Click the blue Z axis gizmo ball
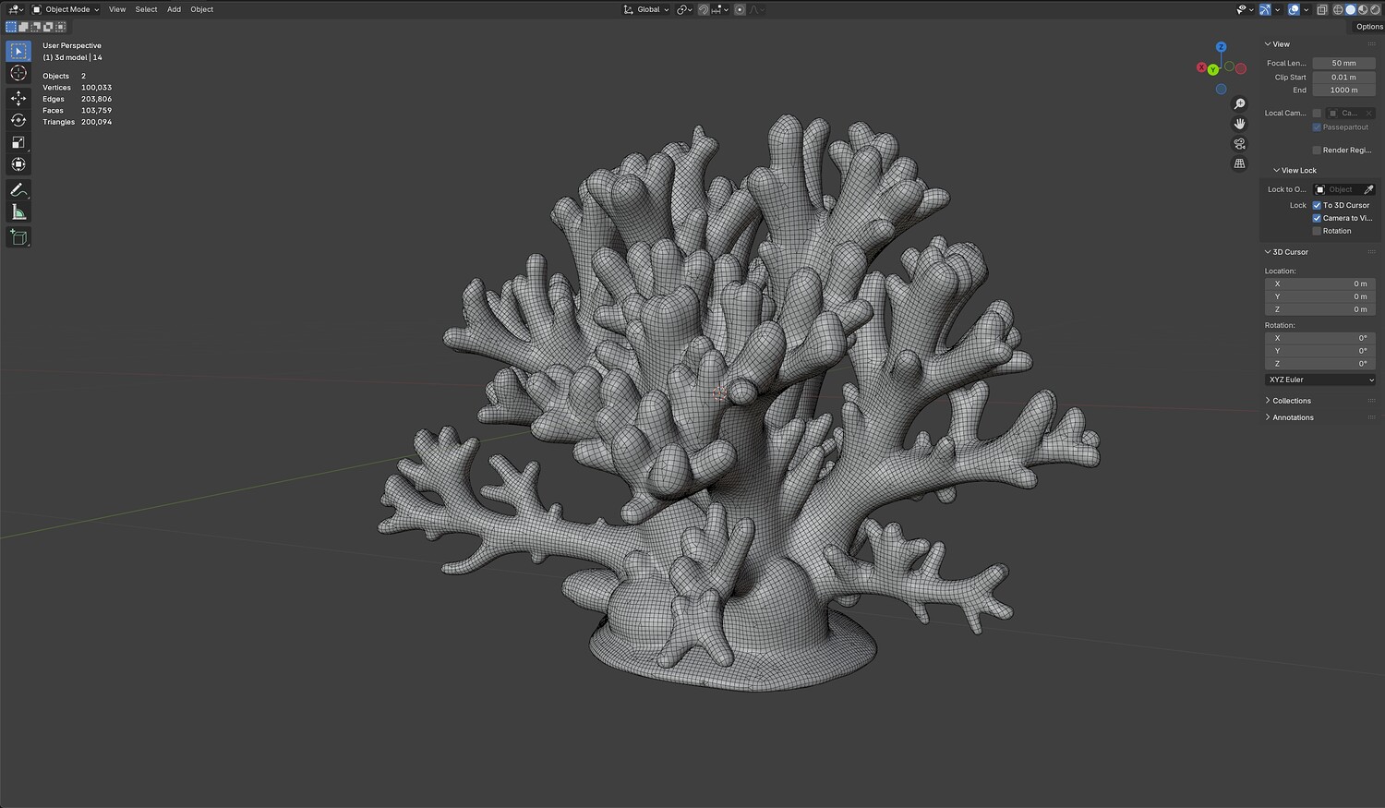 pyautogui.click(x=1221, y=47)
